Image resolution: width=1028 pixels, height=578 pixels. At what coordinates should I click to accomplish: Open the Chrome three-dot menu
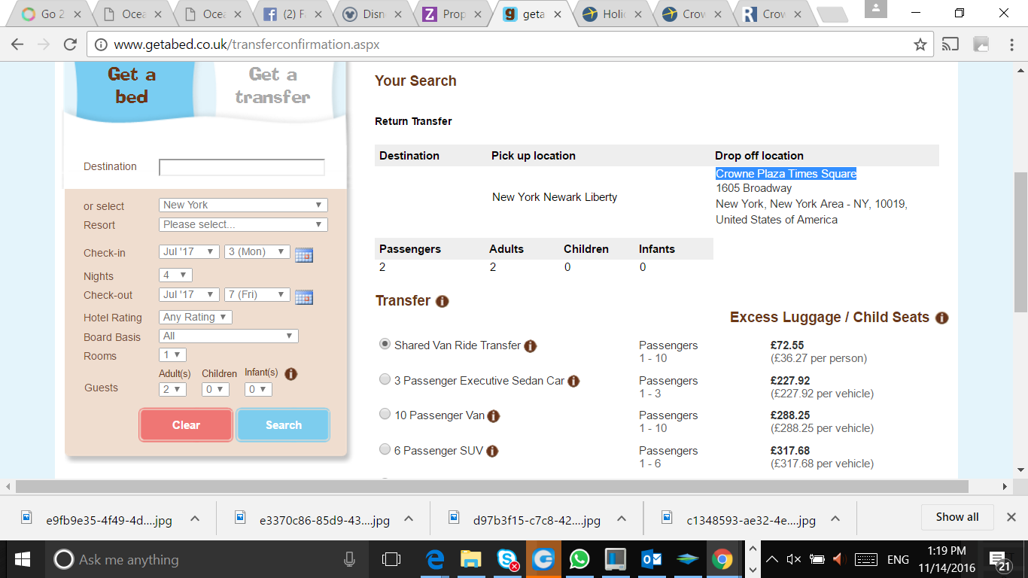click(x=1011, y=44)
